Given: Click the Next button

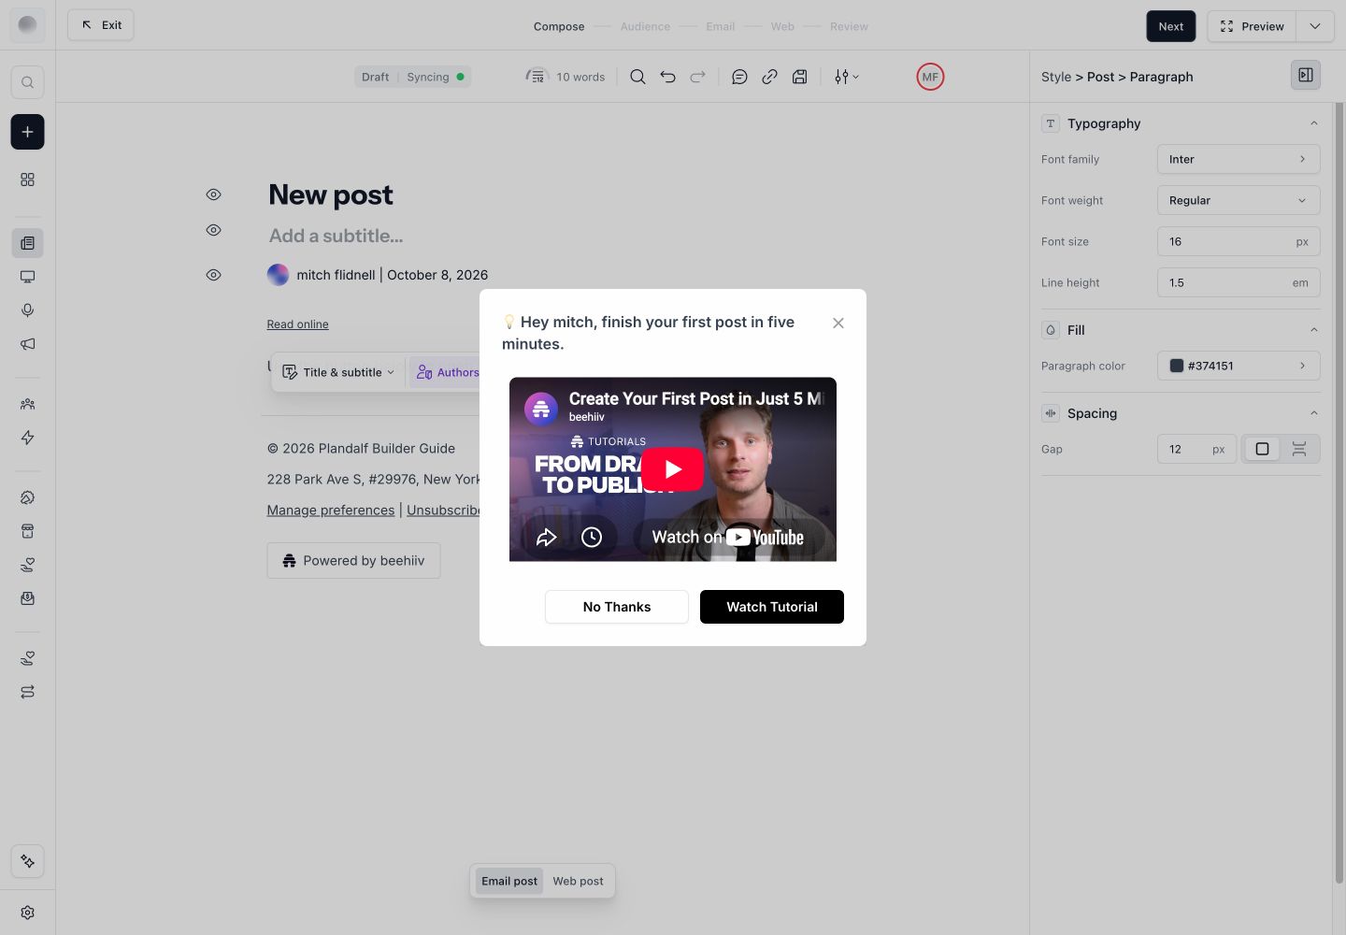Looking at the screenshot, I should point(1171,26).
